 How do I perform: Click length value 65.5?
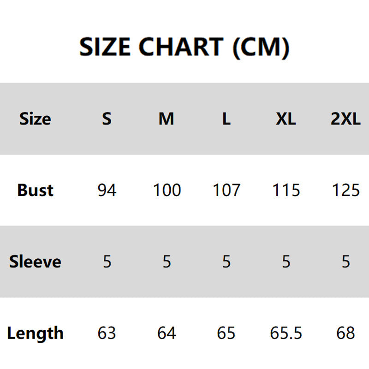coord(286,333)
